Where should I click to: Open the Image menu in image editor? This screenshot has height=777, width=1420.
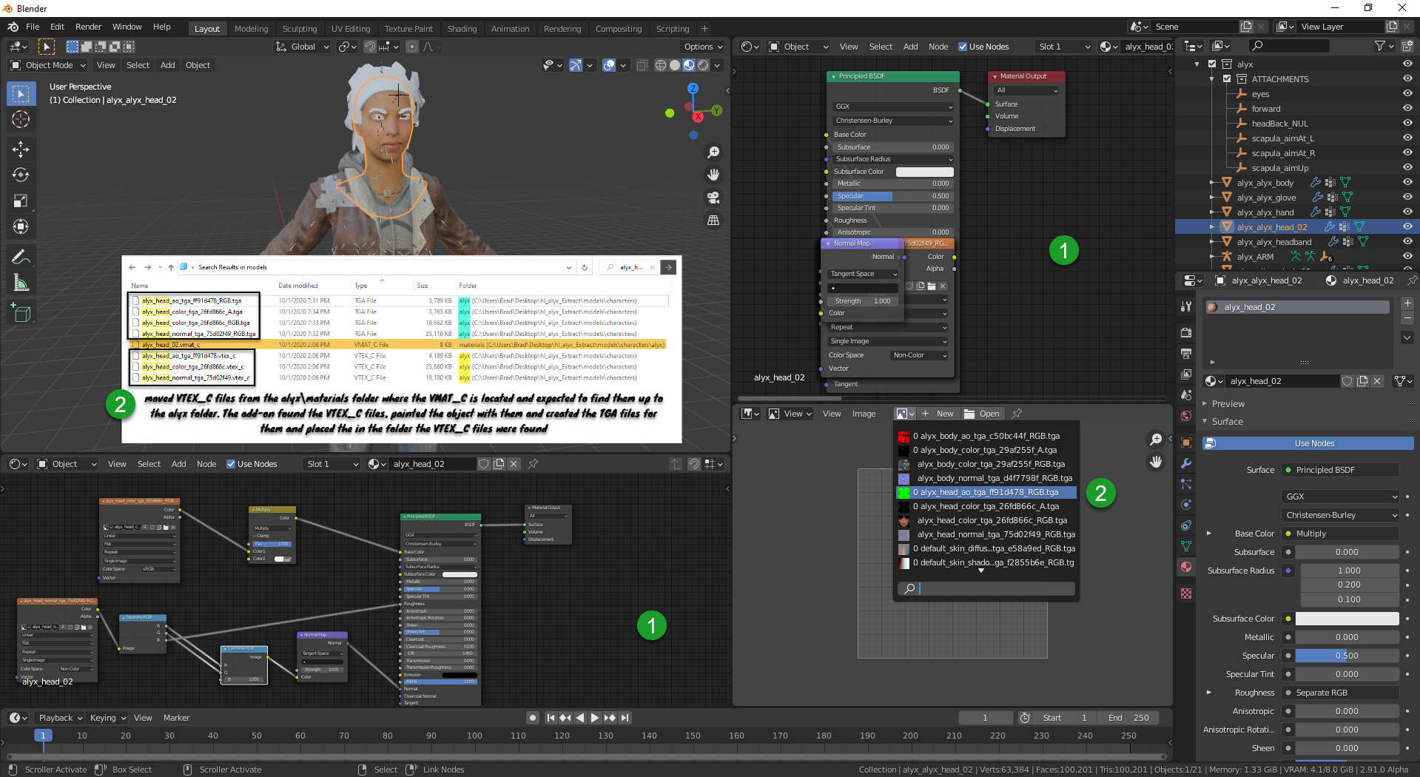[x=864, y=414]
